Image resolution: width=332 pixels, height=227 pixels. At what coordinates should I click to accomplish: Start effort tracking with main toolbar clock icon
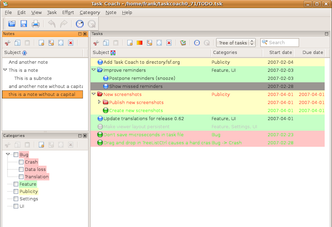[x=80, y=24]
